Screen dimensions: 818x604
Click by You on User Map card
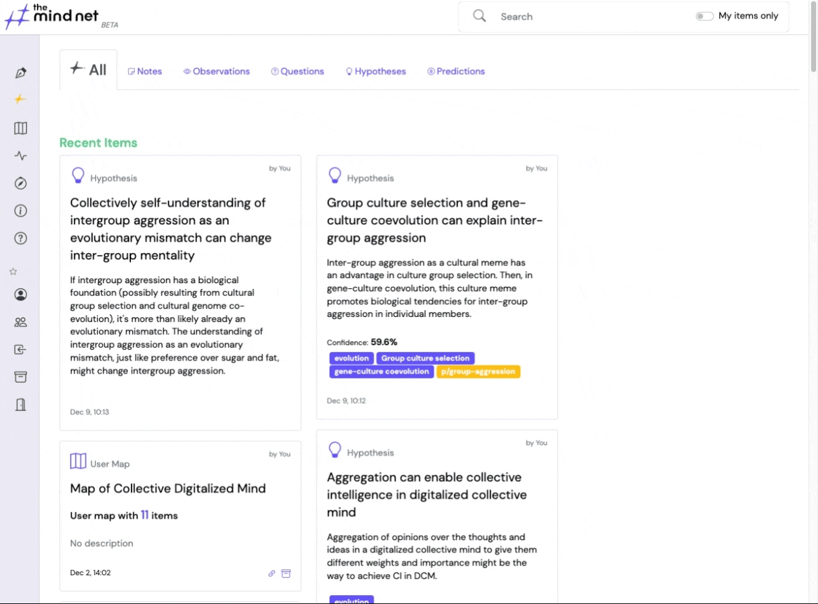tap(280, 454)
